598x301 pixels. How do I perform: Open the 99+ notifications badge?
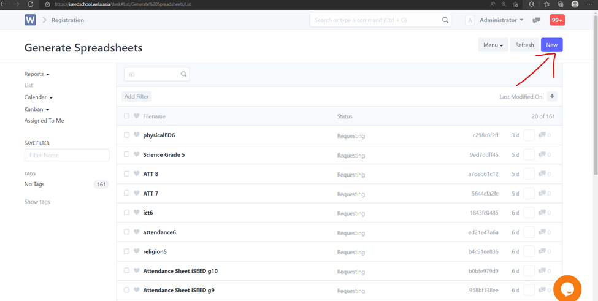(x=557, y=20)
